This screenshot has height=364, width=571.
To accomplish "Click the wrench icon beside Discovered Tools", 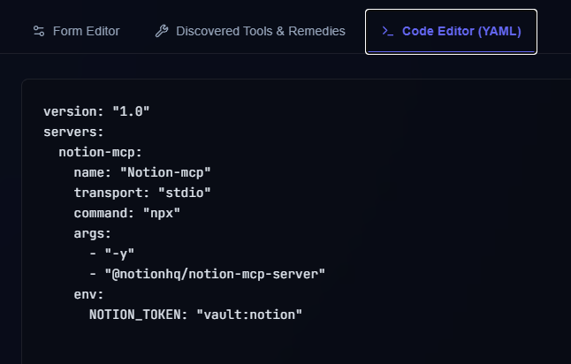I will (162, 31).
